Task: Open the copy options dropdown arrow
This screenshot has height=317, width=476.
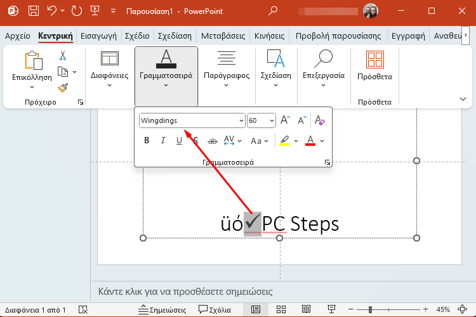Action: pos(74,72)
